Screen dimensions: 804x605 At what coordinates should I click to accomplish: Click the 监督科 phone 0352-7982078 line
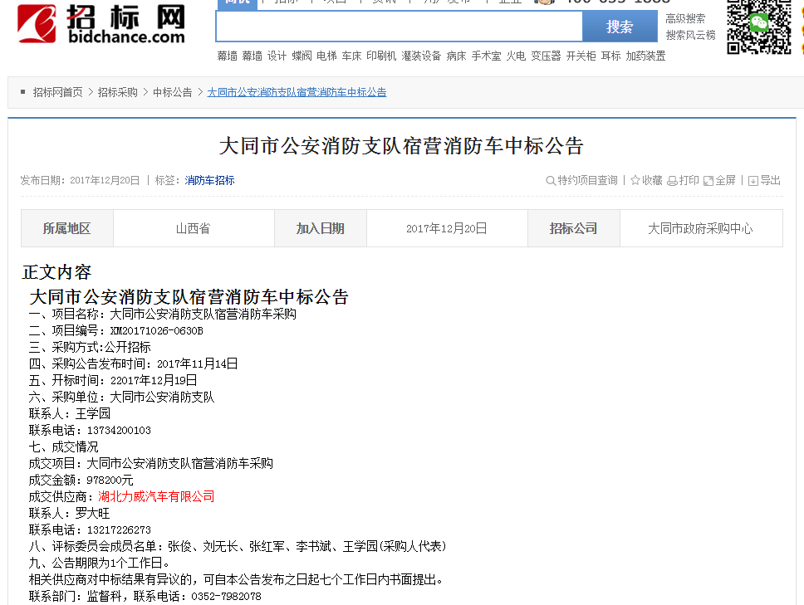145,597
